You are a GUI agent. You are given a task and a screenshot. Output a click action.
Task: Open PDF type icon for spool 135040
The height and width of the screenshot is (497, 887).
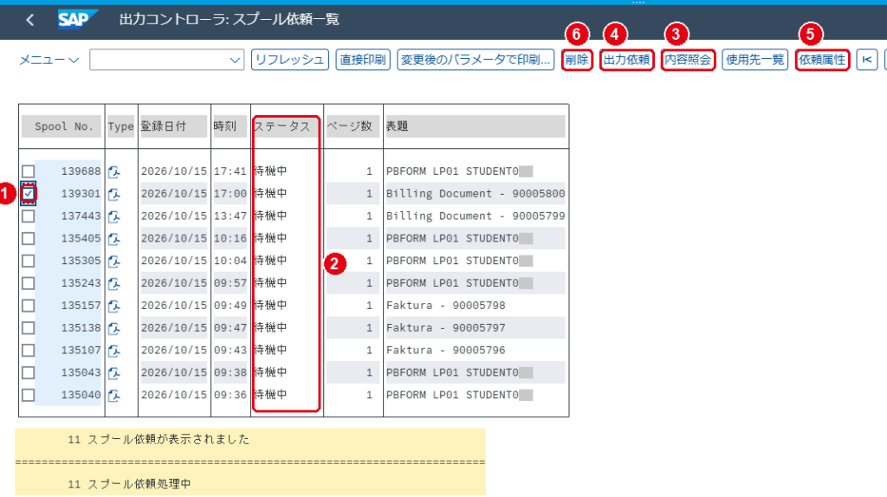pos(114,395)
